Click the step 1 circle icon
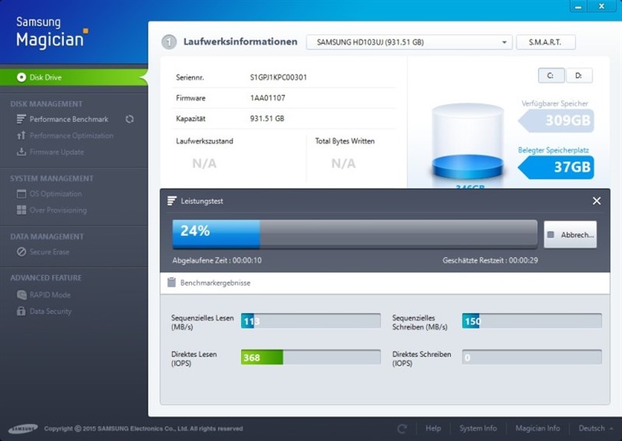Screen dimensions: 622x441 coord(169,42)
